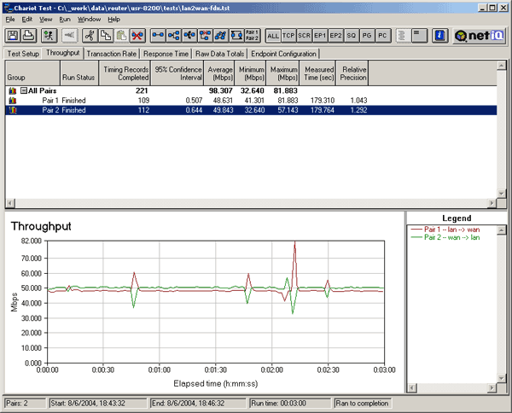This screenshot has width=512, height=413.
Task: Click the red X Delete icon
Action: 137,35
